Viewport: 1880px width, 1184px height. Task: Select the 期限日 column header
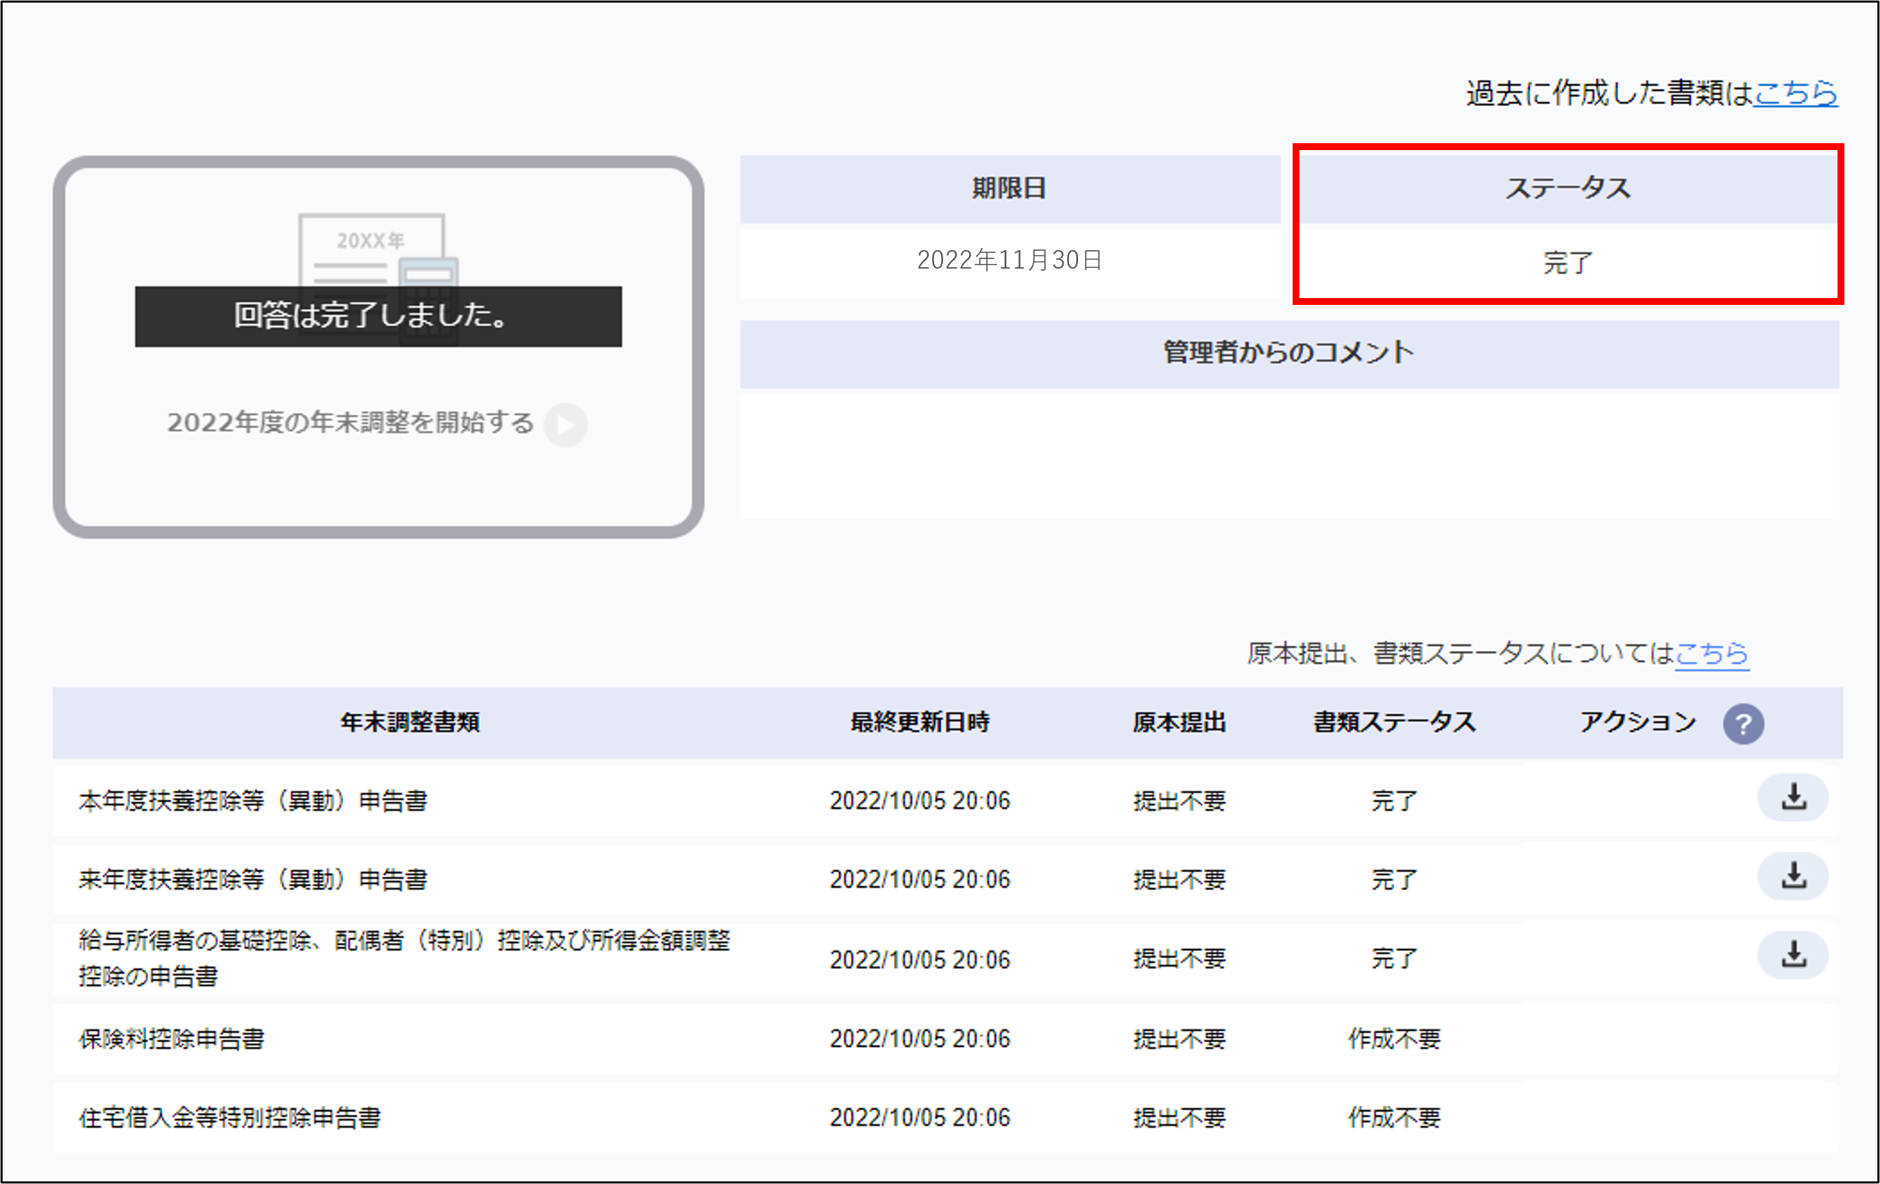1009,189
